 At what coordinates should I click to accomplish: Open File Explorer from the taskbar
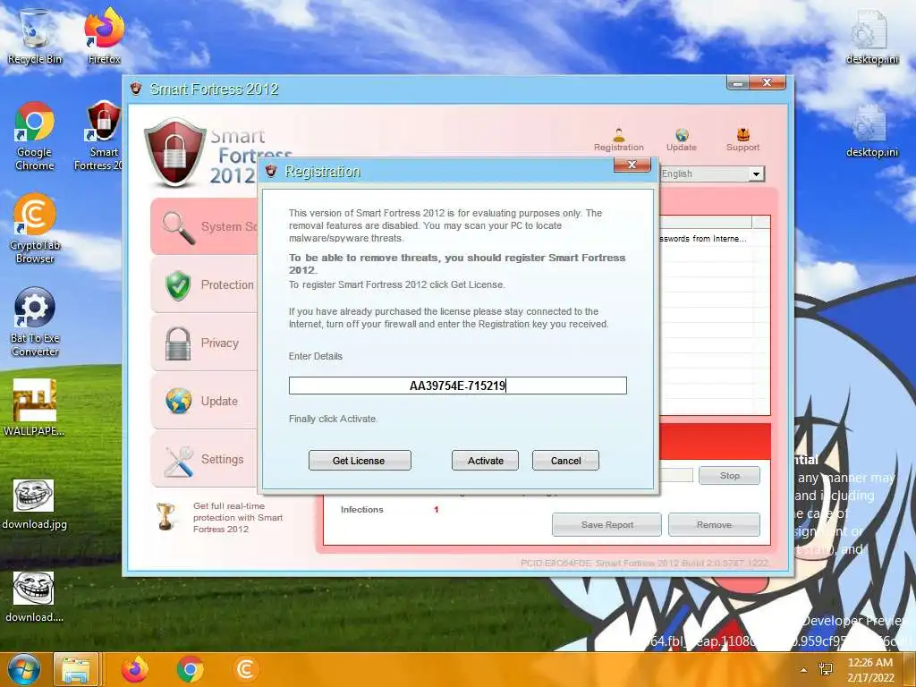[x=76, y=669]
